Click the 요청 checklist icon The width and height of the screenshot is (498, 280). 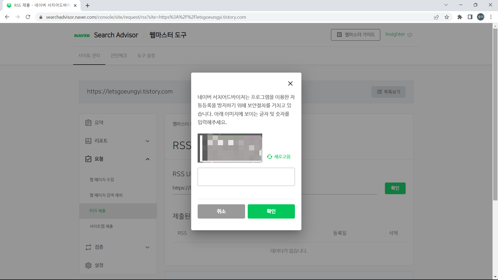pos(88,159)
